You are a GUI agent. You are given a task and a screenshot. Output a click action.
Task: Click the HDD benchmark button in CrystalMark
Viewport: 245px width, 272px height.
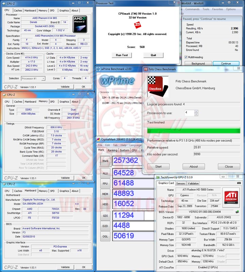click(x=105, y=204)
